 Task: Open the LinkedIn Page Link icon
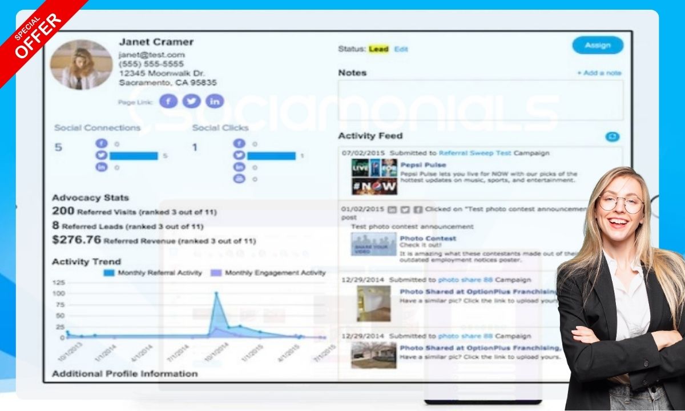[x=214, y=102]
